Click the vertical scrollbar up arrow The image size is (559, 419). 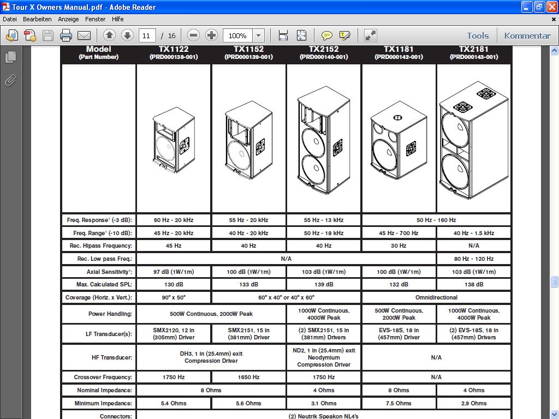click(554, 51)
